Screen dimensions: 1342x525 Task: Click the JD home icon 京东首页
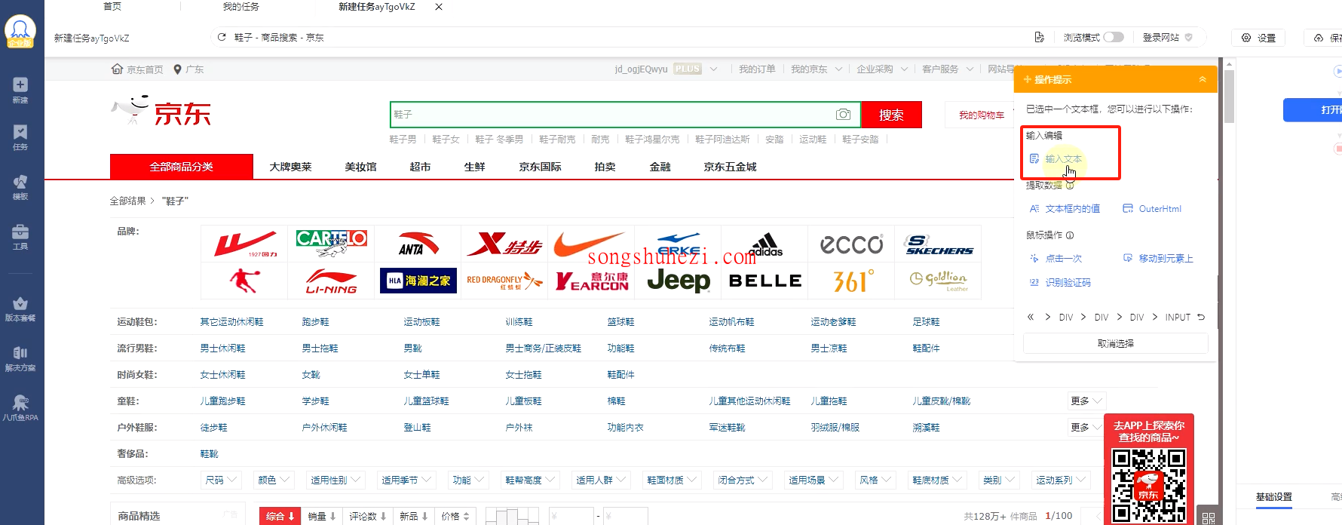tap(117, 69)
